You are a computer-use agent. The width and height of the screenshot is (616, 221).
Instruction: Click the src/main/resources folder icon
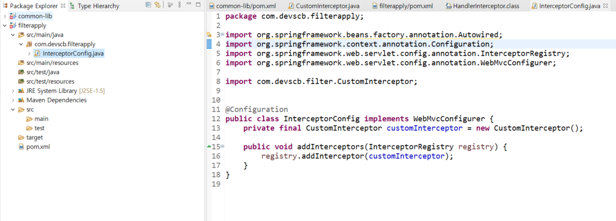point(21,63)
